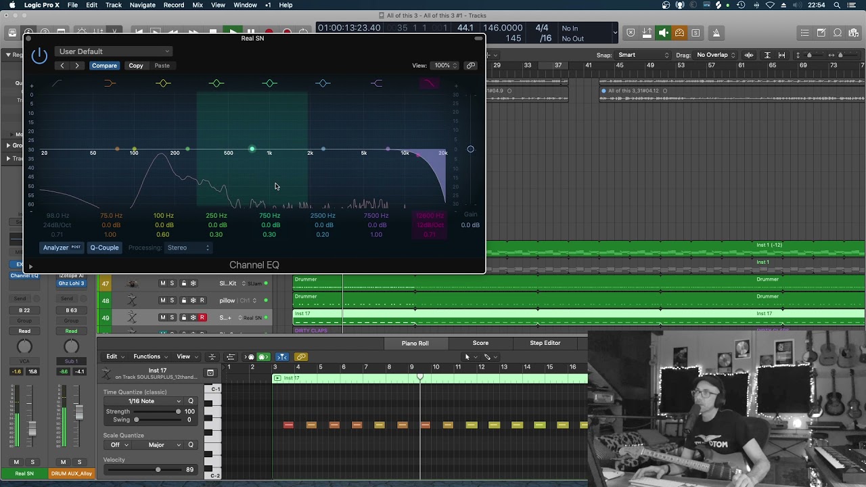The width and height of the screenshot is (866, 487).
Task: Toggle the green MIDI out icon
Action: [263, 357]
